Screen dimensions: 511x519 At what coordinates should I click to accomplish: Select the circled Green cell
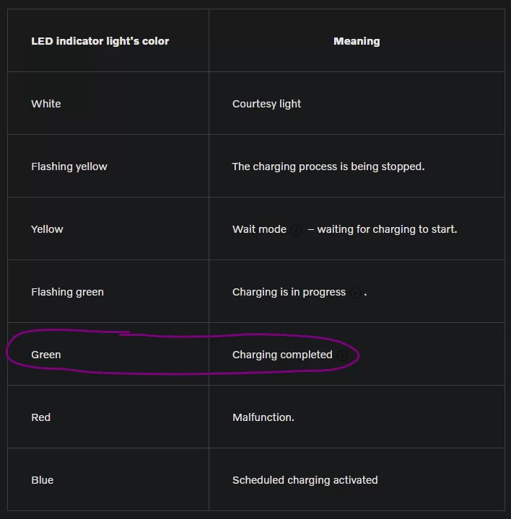click(46, 355)
